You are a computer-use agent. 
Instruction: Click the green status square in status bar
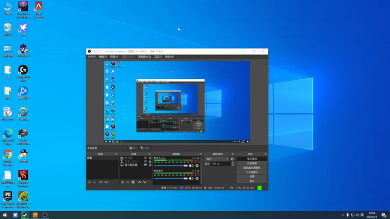tap(259, 188)
